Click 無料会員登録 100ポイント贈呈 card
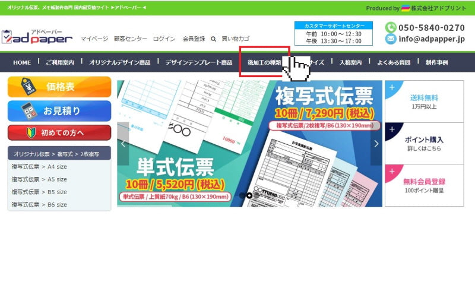Screen dimensions: 475x285 424,185
